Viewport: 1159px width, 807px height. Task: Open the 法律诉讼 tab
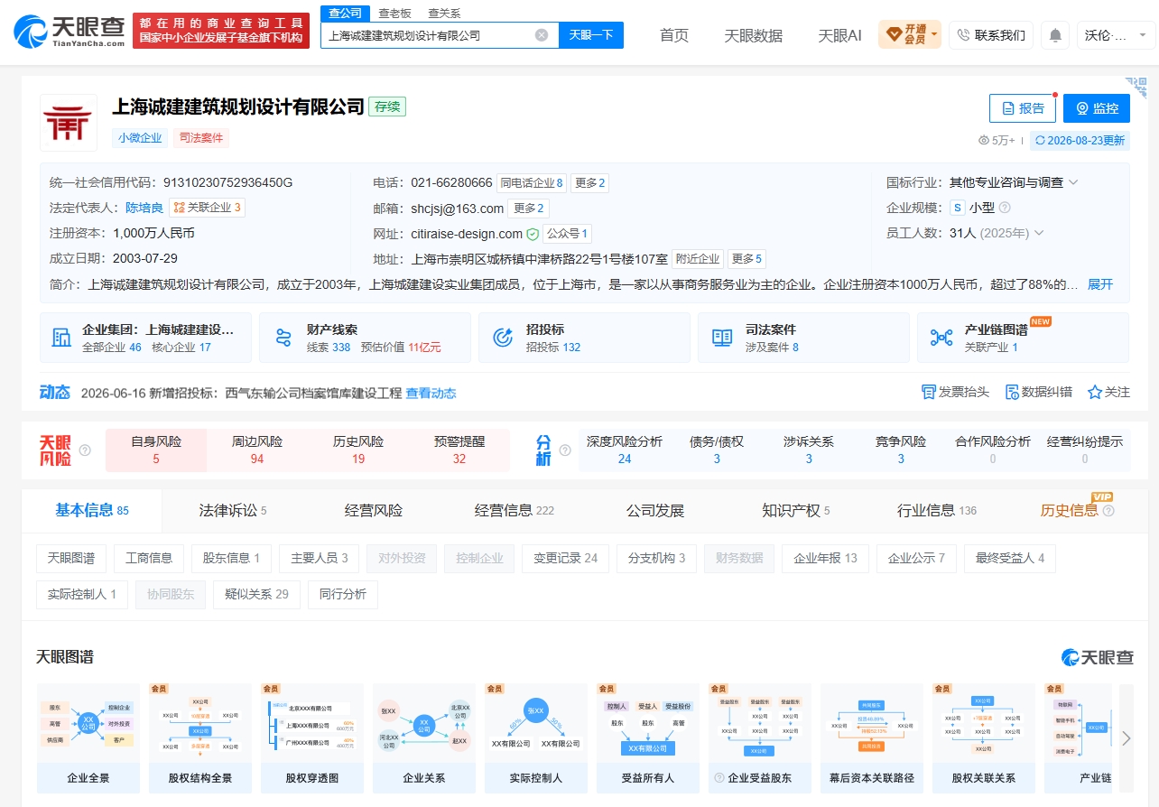pos(232,511)
